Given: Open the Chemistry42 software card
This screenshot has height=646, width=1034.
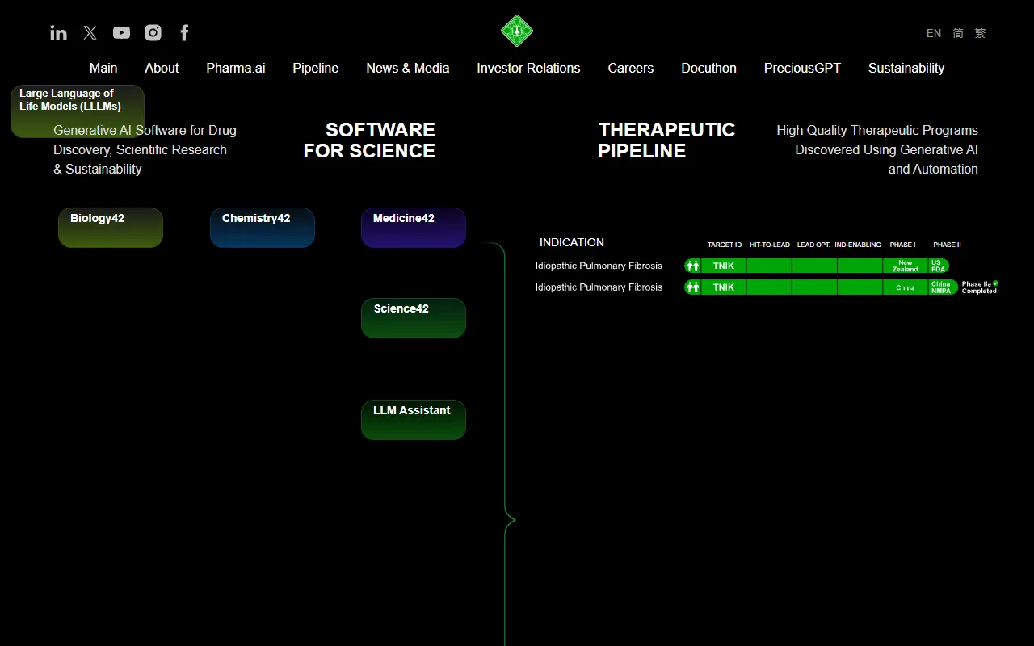Looking at the screenshot, I should click(263, 228).
